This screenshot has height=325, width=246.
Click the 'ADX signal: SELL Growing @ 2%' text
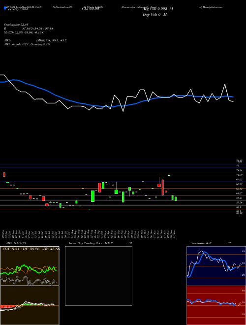[x=27, y=44]
